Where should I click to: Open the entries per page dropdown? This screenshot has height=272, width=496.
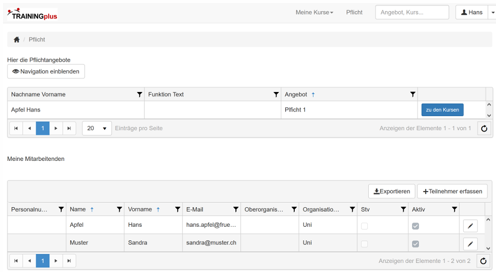(97, 128)
